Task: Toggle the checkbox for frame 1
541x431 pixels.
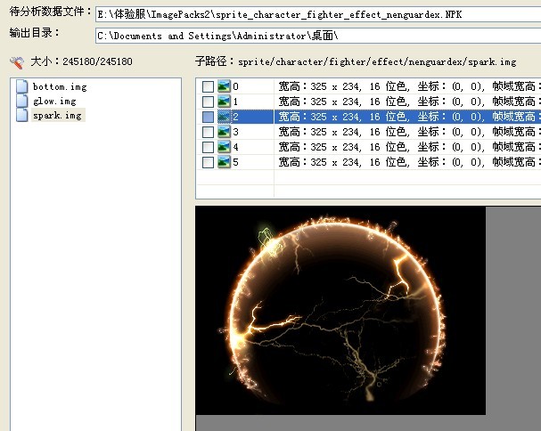Action: [x=208, y=102]
